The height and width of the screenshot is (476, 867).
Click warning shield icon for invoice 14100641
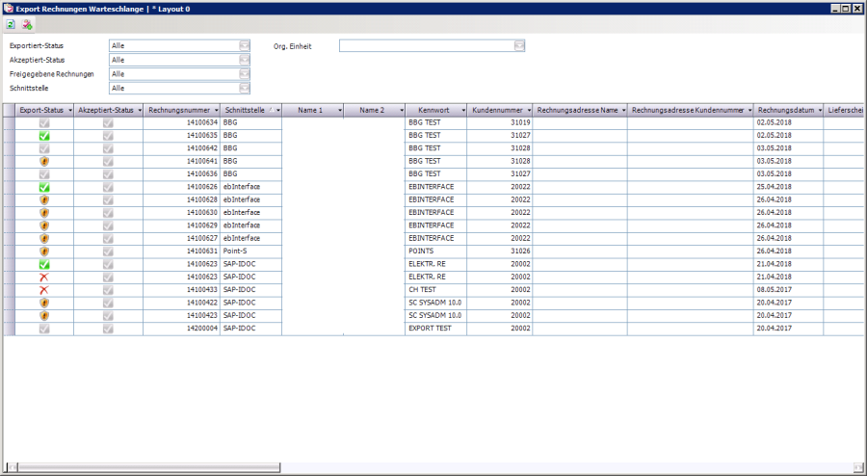[x=44, y=162]
